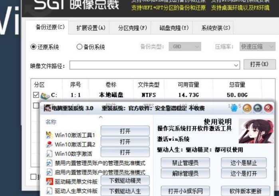
Task: Close the 电脑重装系统 window with the red button
Action: tap(268, 108)
